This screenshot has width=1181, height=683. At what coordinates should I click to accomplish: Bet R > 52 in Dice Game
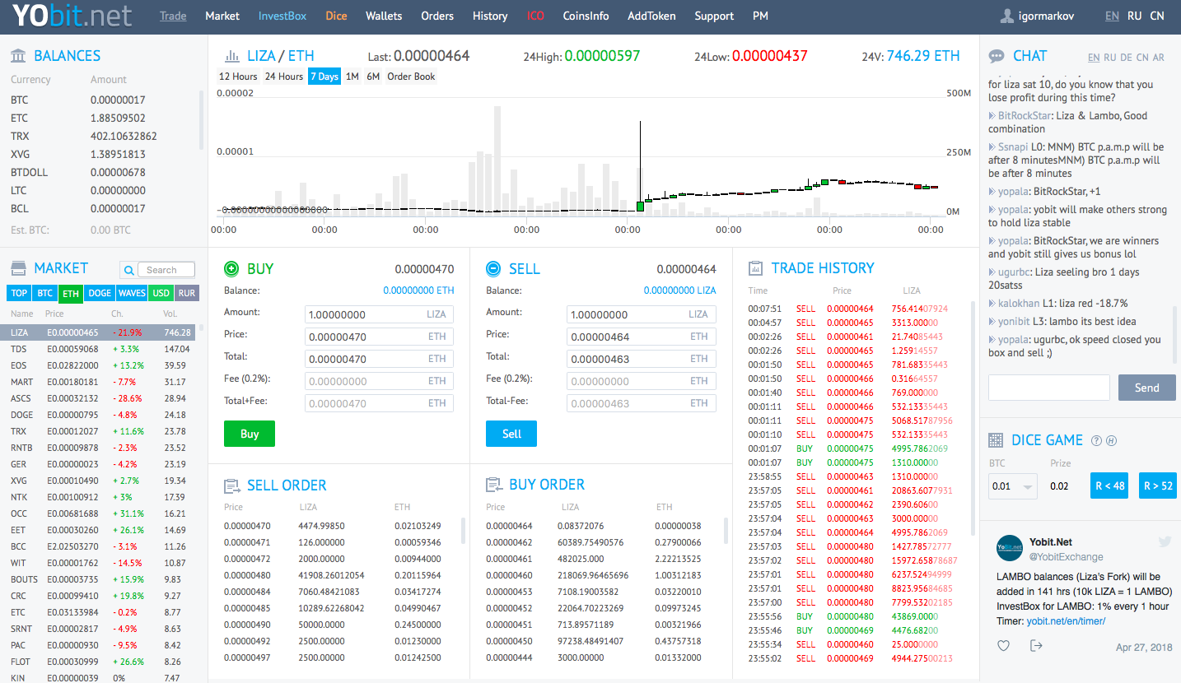coord(1157,486)
